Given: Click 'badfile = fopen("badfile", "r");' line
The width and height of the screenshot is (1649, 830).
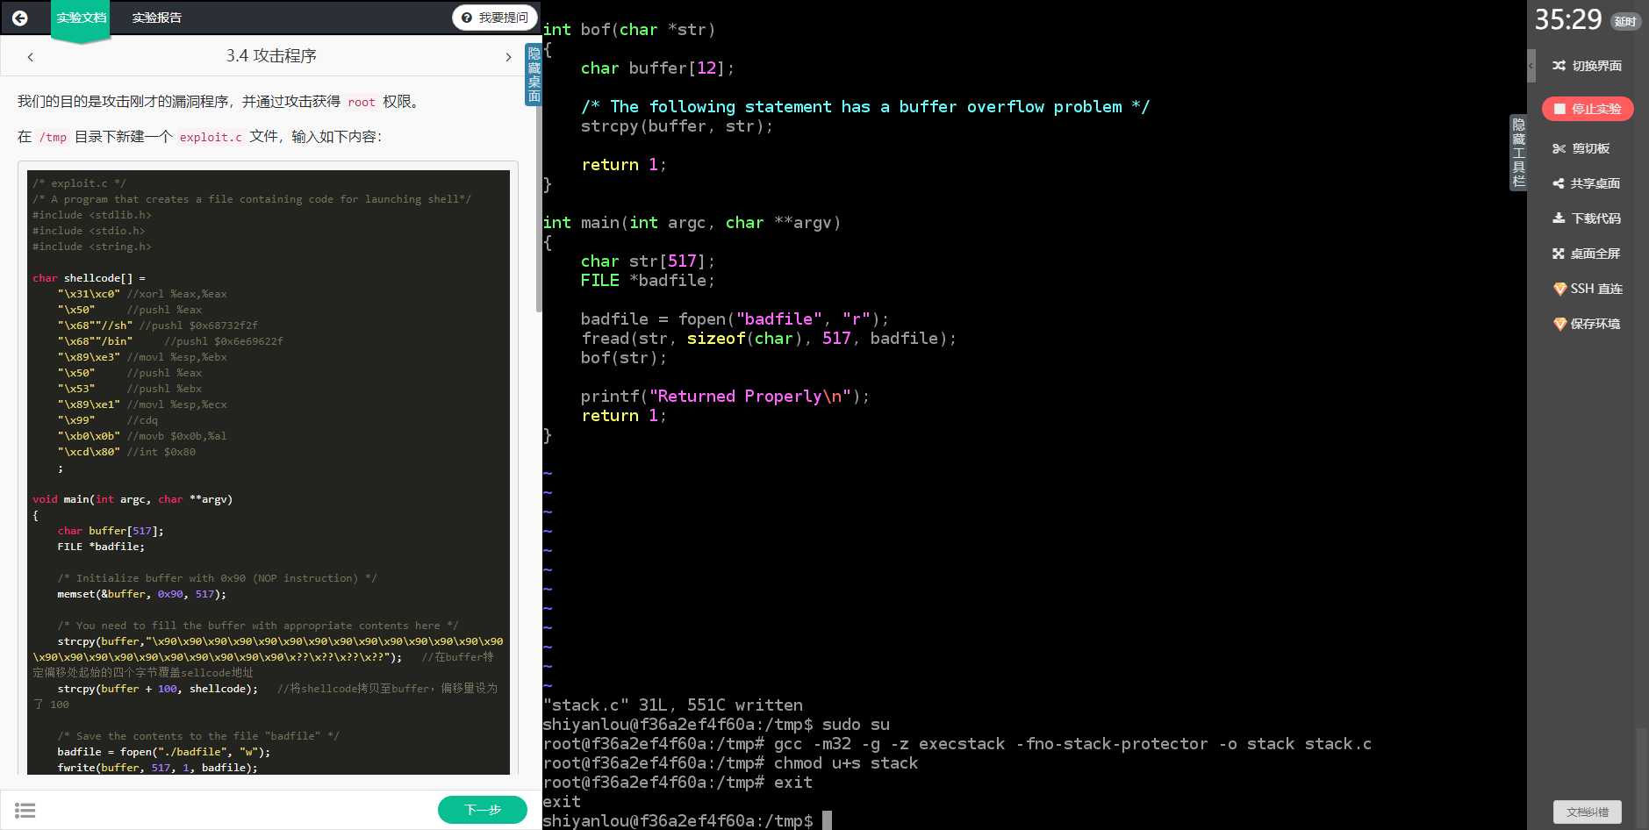Looking at the screenshot, I should (x=735, y=319).
